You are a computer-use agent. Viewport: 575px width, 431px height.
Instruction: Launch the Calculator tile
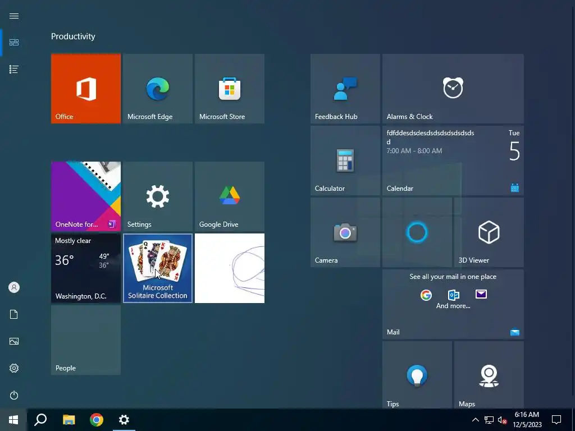(x=345, y=161)
